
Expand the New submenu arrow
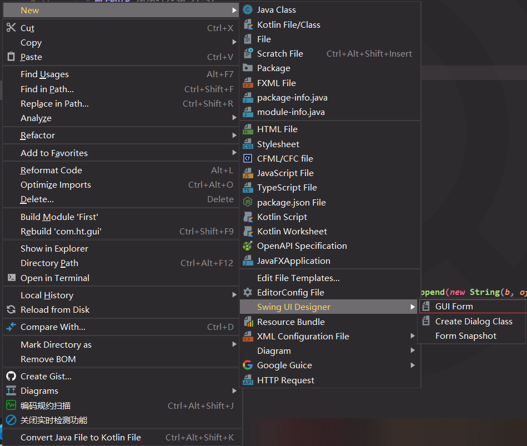pos(234,11)
